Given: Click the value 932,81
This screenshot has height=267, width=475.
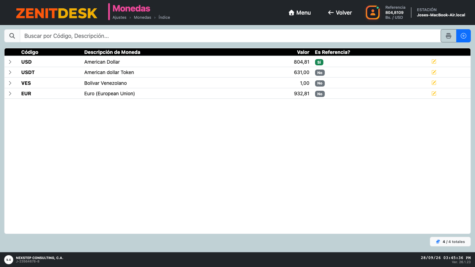Looking at the screenshot, I should [x=301, y=94].
